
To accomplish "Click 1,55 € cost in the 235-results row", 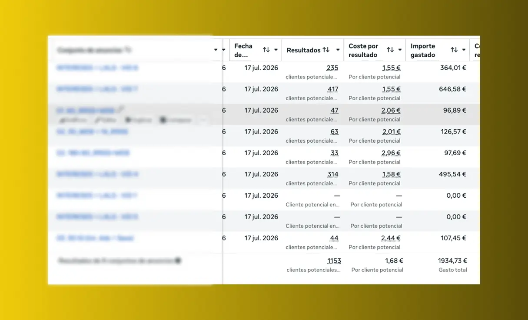I will click(x=392, y=68).
